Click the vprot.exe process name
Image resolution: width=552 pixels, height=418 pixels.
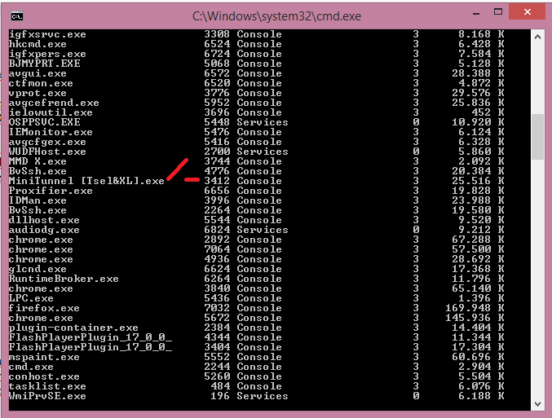tap(38, 93)
